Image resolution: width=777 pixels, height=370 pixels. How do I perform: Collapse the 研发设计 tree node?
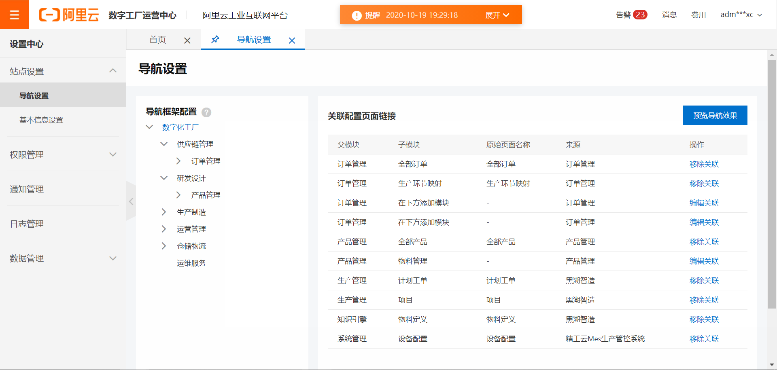164,178
